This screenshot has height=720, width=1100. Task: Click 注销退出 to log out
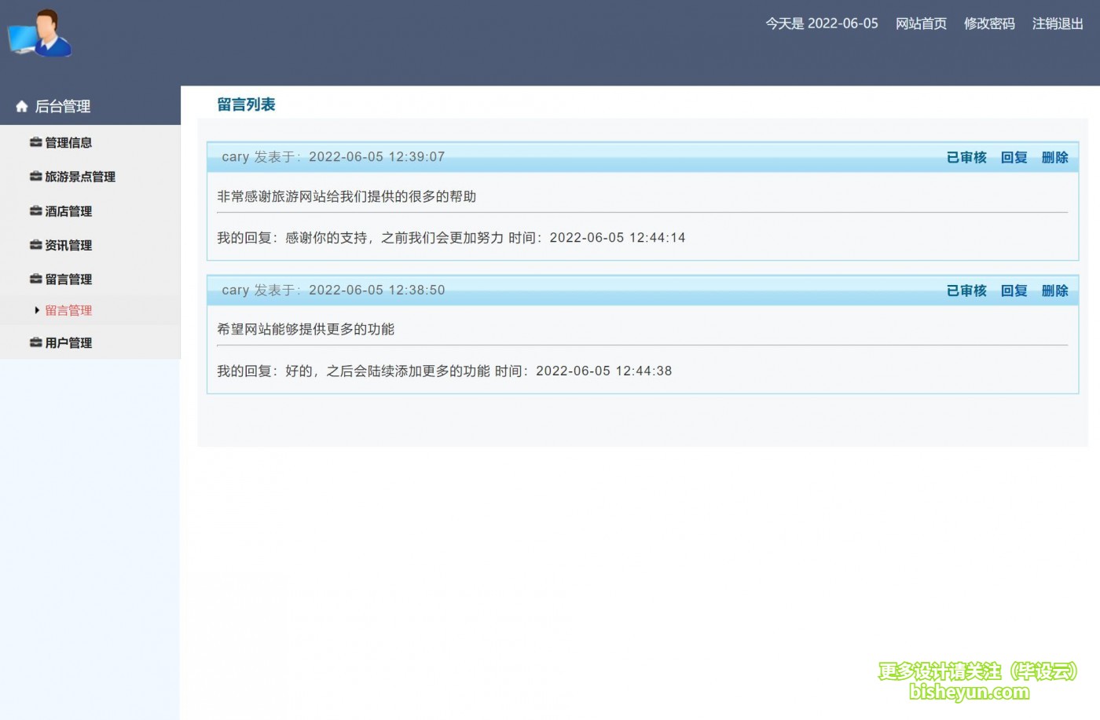[x=1057, y=24]
